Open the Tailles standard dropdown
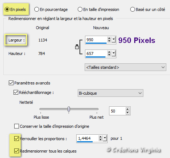This screenshot has height=158, width=170. coord(125,67)
